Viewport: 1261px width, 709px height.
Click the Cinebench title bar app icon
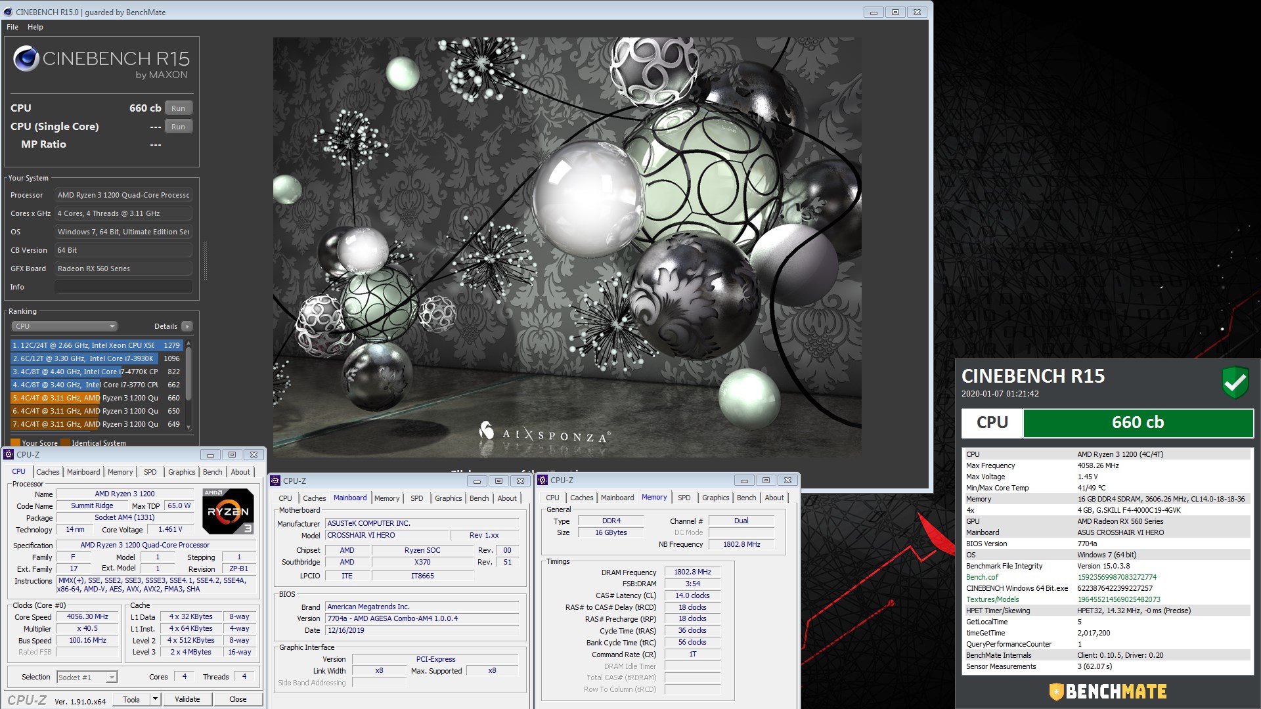click(x=8, y=12)
